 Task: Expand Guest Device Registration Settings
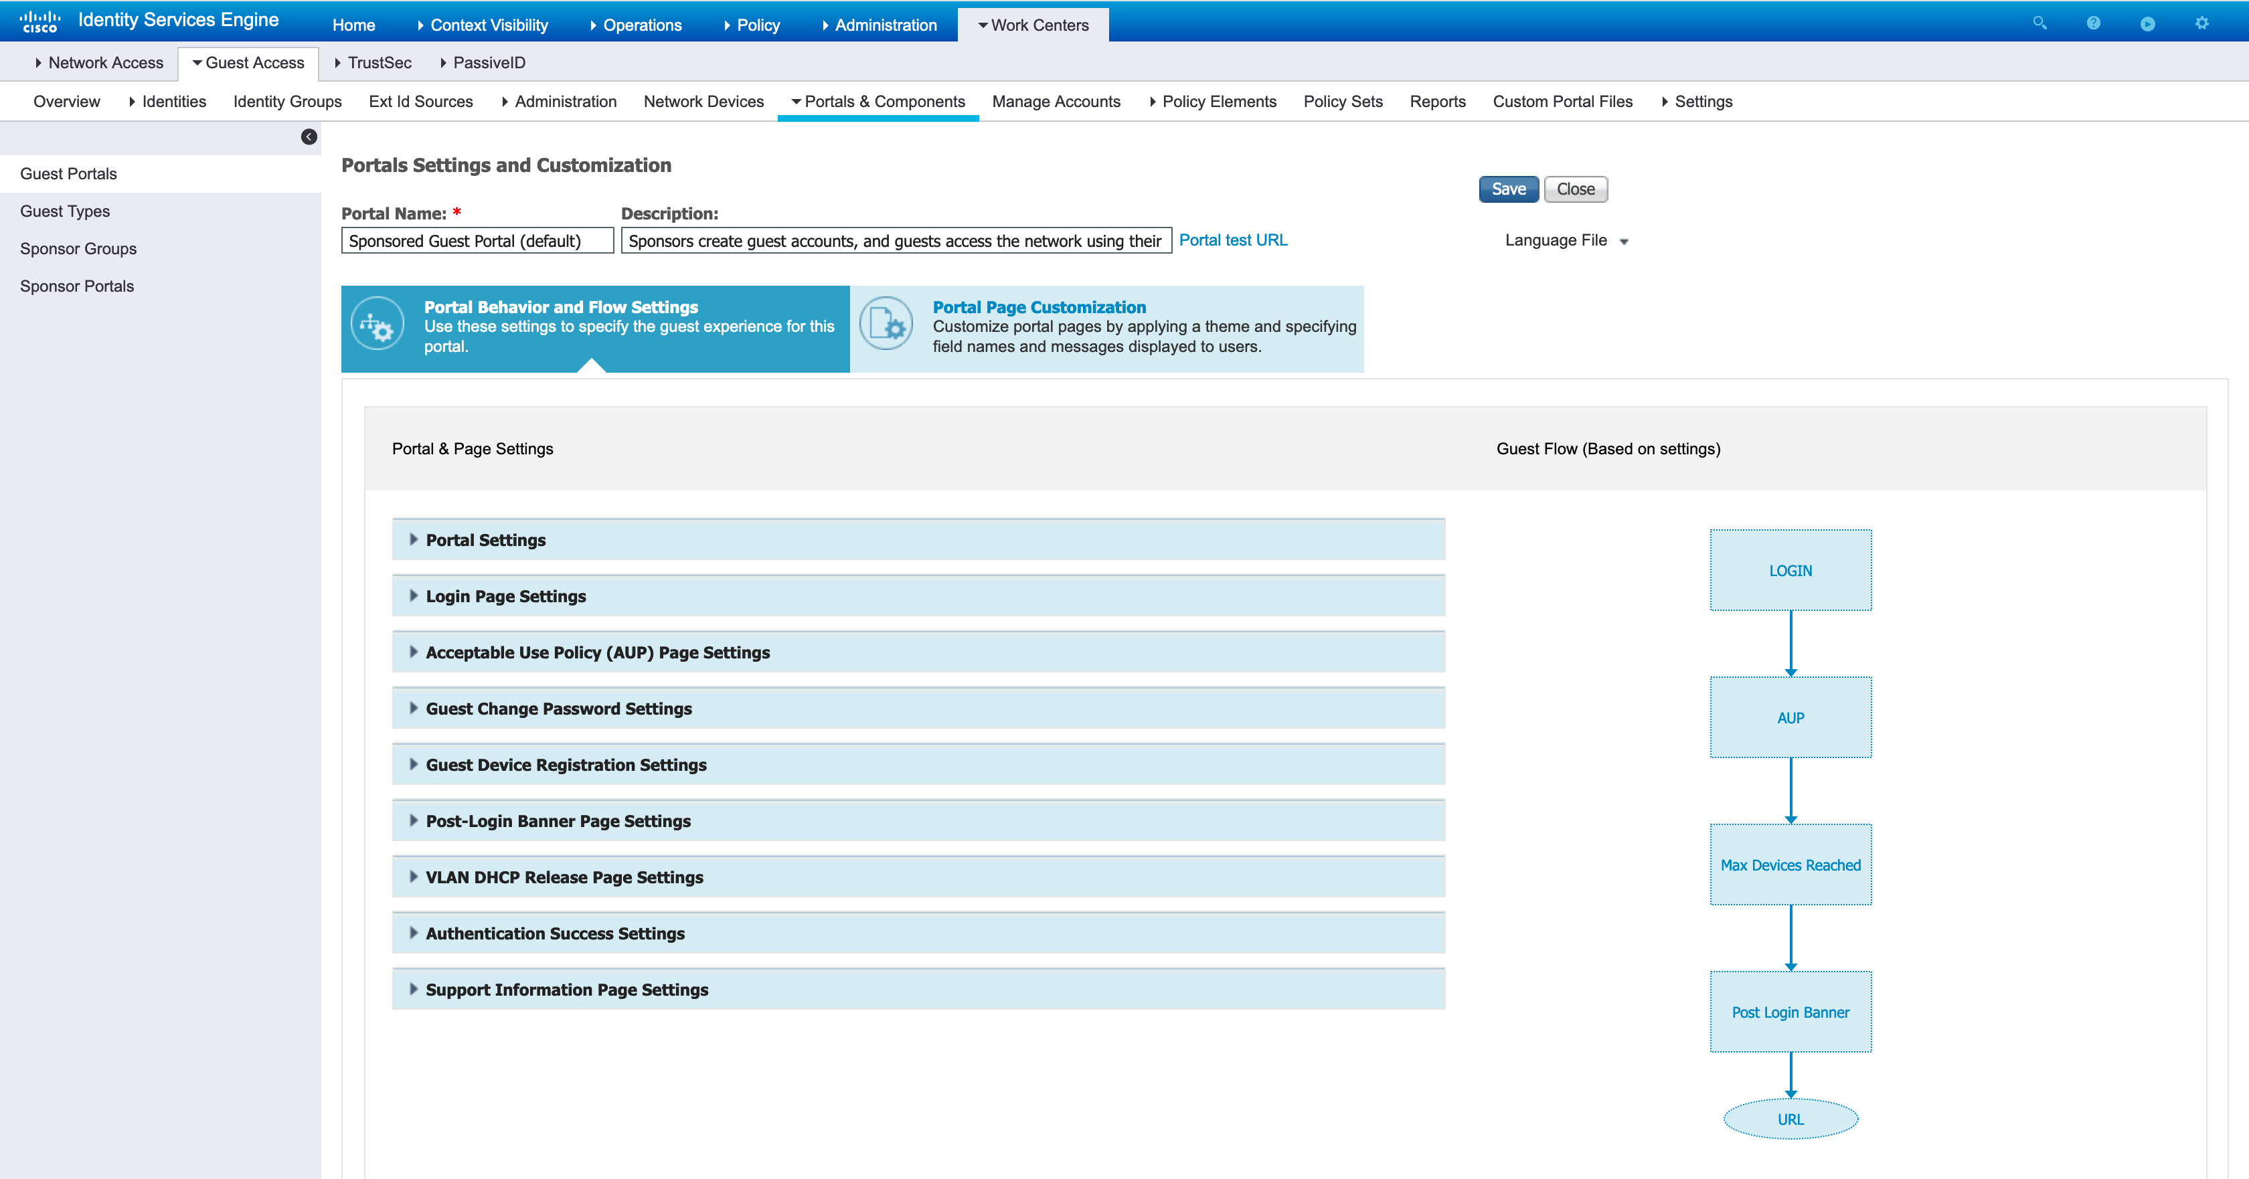(918, 764)
